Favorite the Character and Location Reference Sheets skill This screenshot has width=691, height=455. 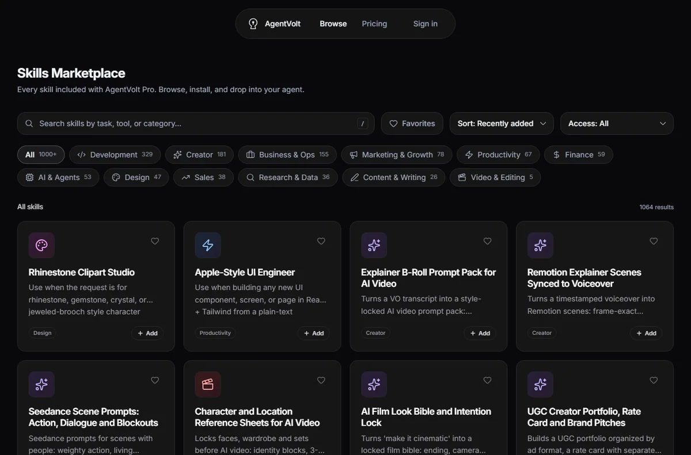coord(321,380)
